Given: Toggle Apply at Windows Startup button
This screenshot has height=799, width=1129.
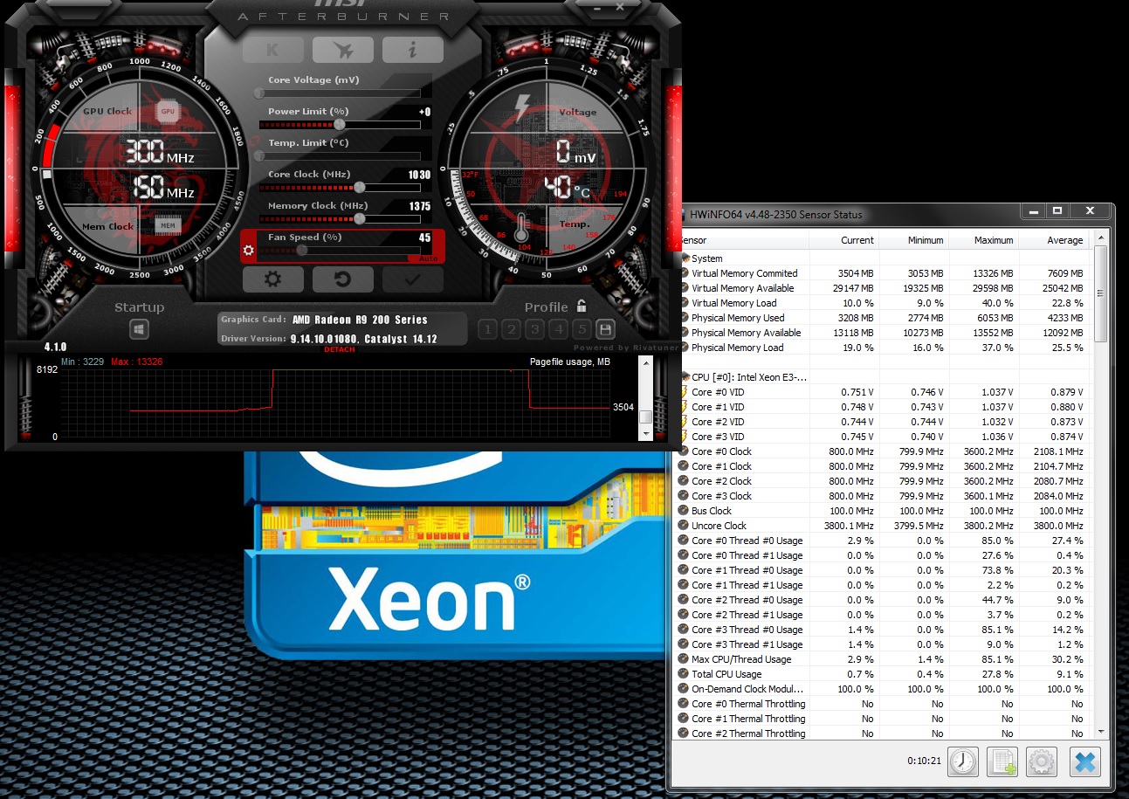Looking at the screenshot, I should click(x=139, y=330).
